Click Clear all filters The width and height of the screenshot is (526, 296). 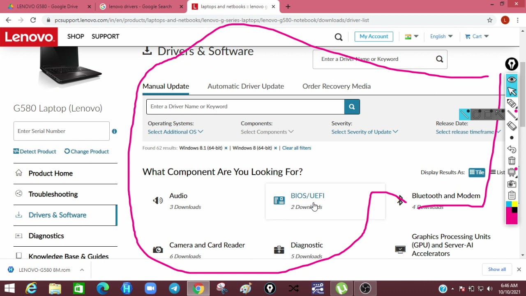click(x=297, y=148)
